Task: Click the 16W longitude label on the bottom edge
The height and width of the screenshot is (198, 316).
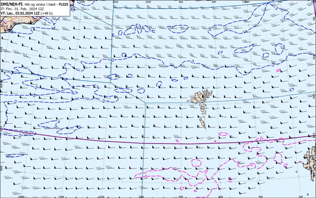Action: click(21, 197)
